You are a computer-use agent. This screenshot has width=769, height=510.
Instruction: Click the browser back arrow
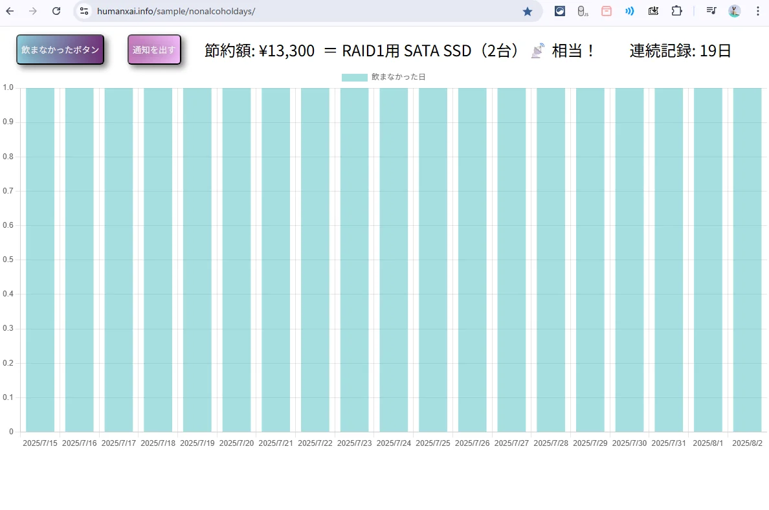click(x=10, y=11)
